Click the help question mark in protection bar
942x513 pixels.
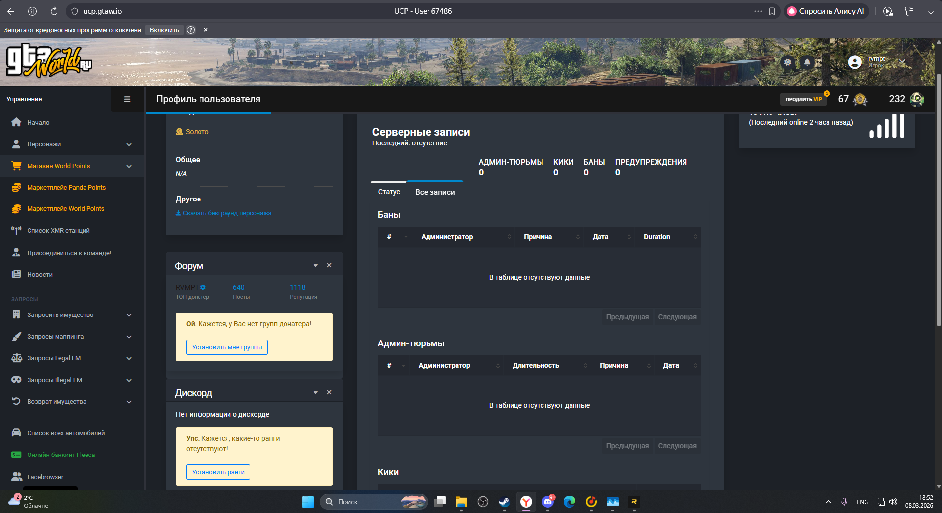click(191, 30)
